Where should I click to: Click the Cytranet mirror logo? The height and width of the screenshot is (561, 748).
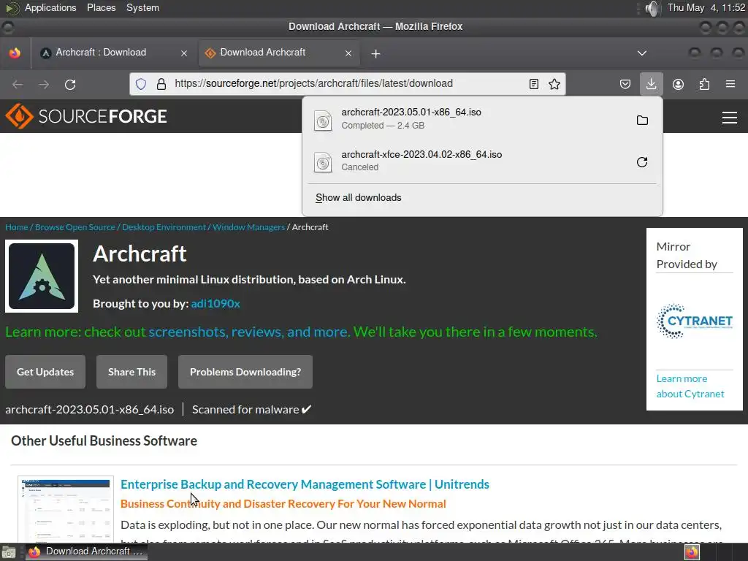695,321
